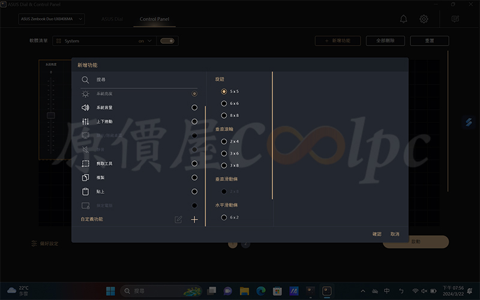Click the slider icon for 上下捲動
Image resolution: width=480 pixels, height=300 pixels.
85,122
